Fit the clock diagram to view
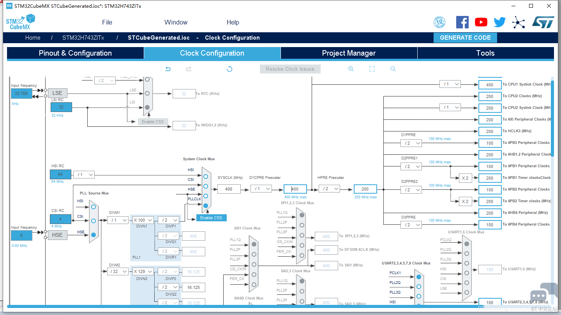561x315 pixels. (372, 69)
